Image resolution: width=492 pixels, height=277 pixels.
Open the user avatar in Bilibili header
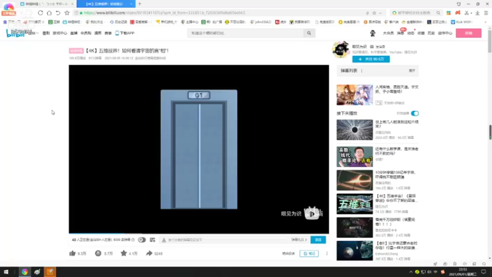(373, 33)
